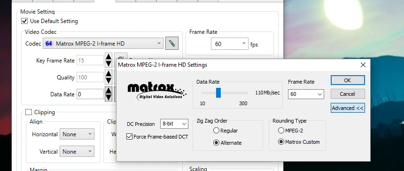
Task: Increase Data Rate value with up arrow
Action: click(x=109, y=91)
